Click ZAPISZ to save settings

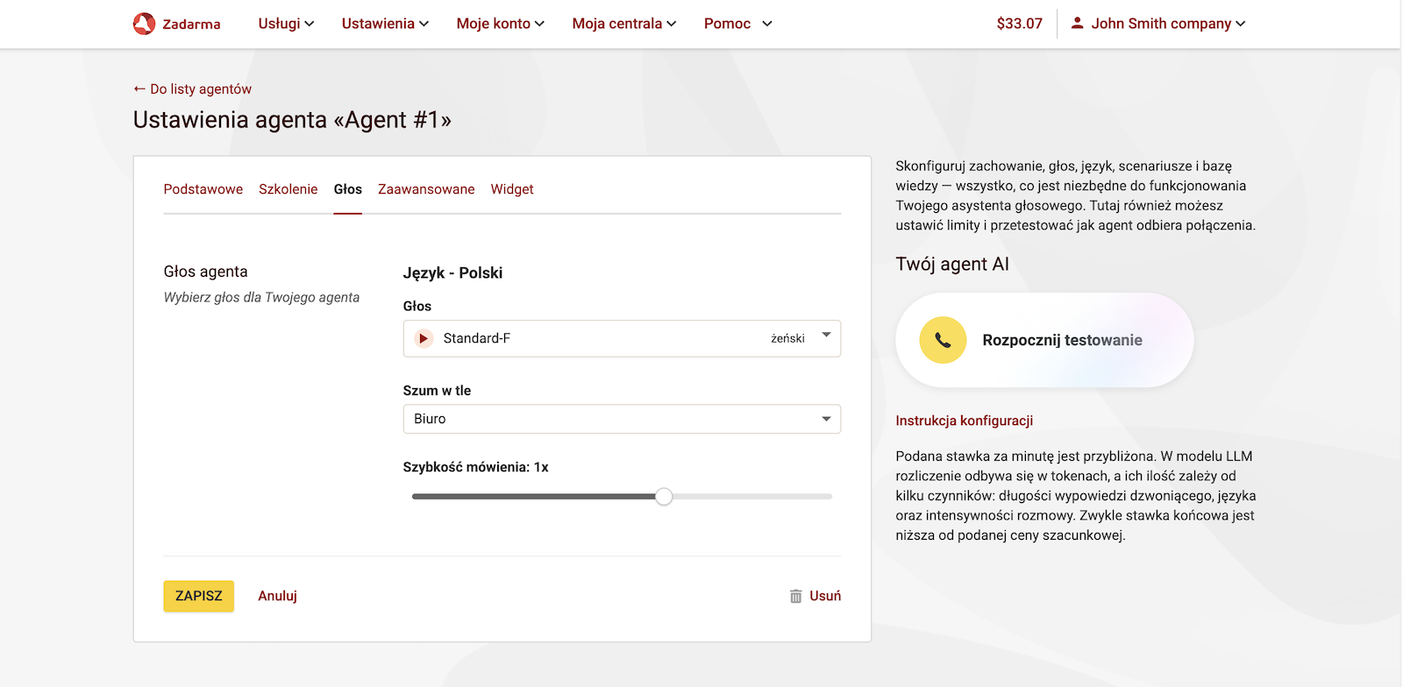tap(198, 596)
